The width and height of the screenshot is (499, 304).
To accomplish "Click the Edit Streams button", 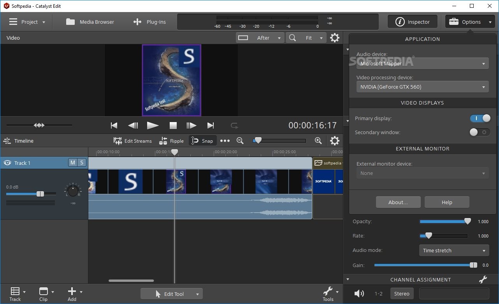I will point(132,141).
